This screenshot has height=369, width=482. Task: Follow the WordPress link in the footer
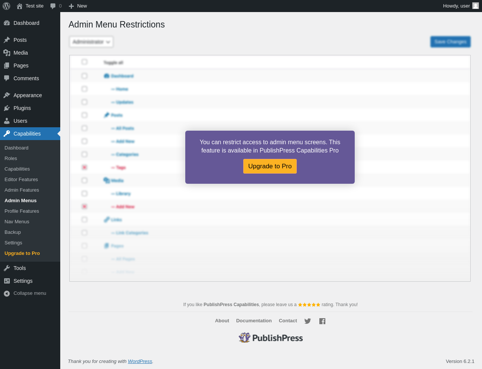[x=140, y=361]
